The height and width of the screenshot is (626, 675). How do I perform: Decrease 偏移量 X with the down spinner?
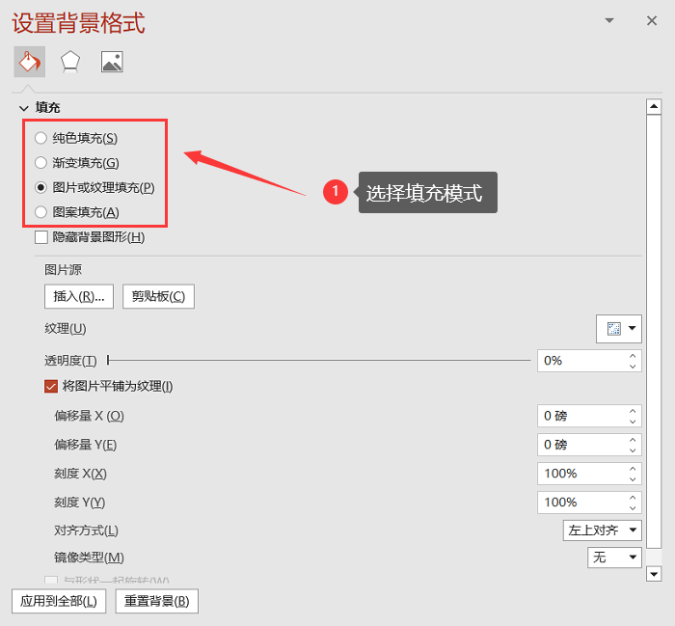tap(633, 422)
